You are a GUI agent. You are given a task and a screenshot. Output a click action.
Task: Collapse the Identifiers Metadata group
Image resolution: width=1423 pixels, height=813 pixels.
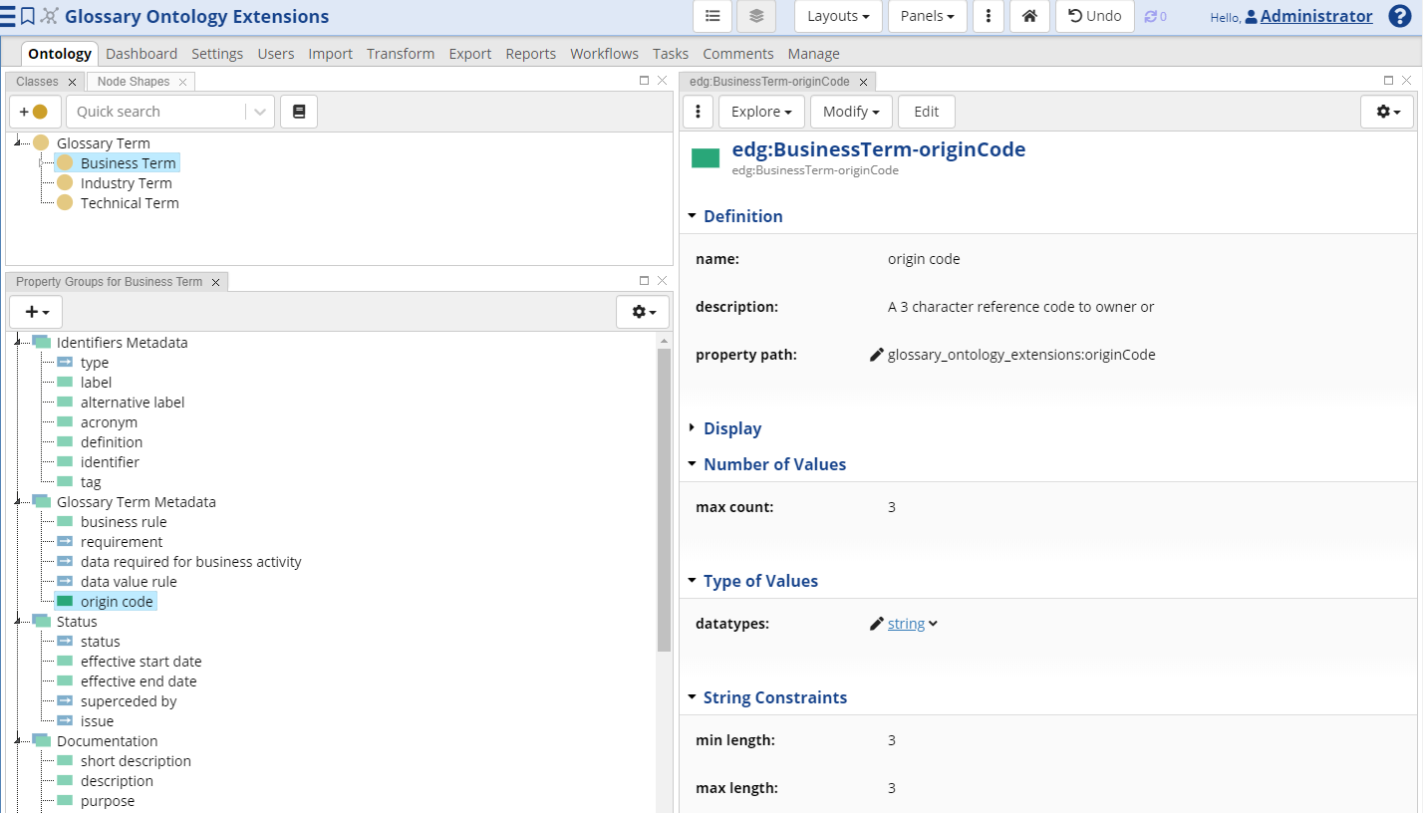17,343
